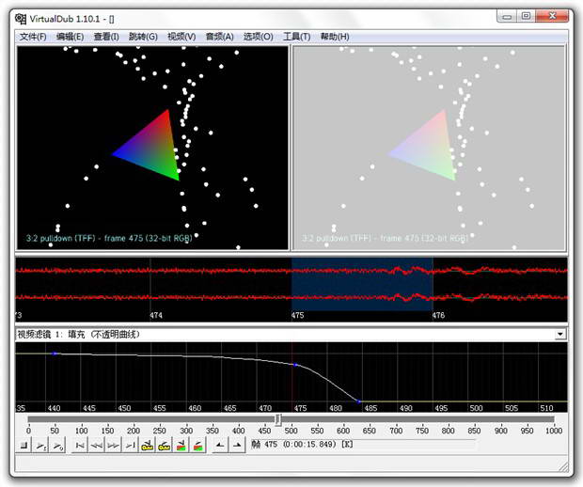Click the Play input button
Viewport: 583px width, 487px height.
(x=39, y=445)
